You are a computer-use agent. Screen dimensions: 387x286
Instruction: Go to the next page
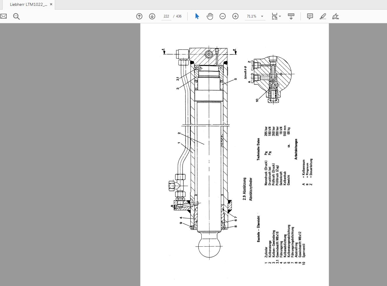click(x=152, y=16)
